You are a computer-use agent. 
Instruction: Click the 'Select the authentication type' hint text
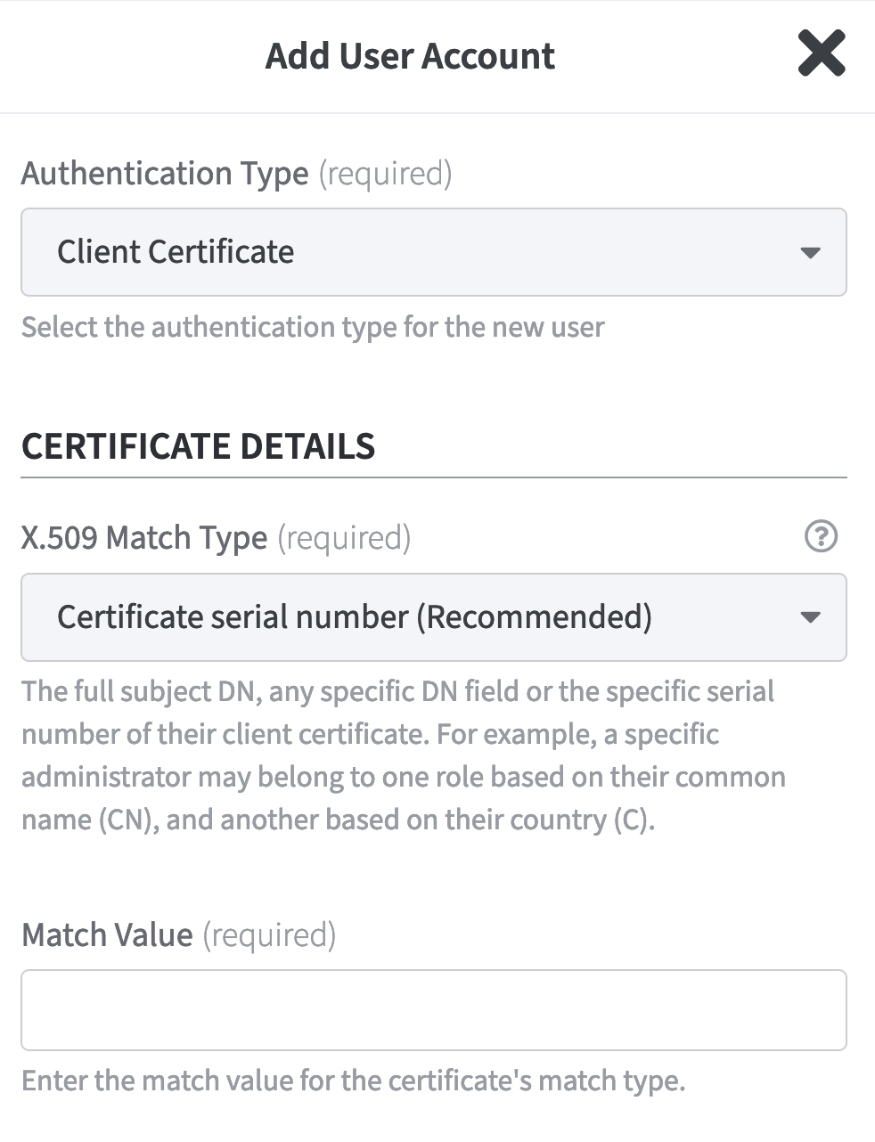[x=313, y=327]
